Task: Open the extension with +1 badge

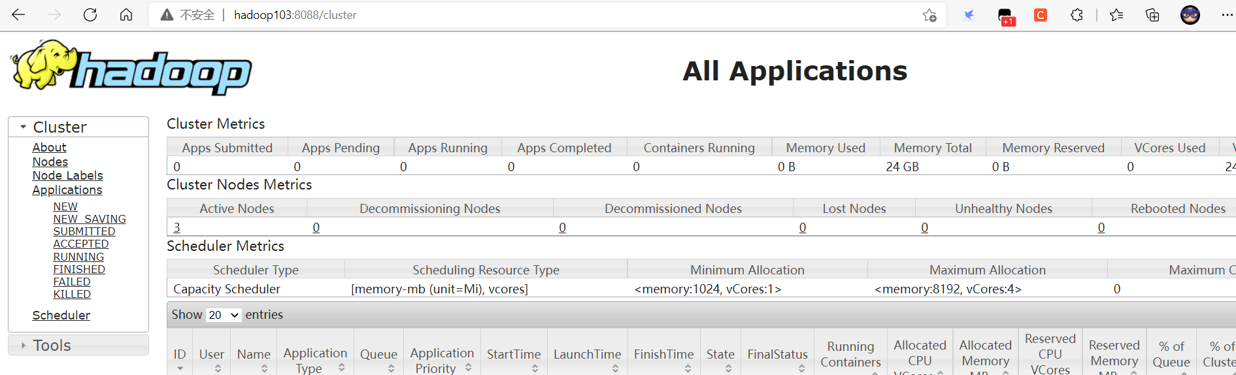Action: [x=1006, y=16]
